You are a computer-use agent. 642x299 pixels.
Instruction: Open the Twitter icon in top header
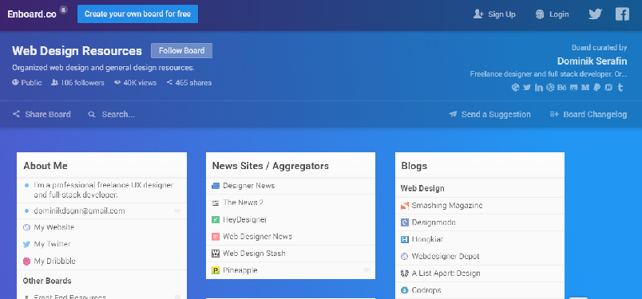[595, 14]
